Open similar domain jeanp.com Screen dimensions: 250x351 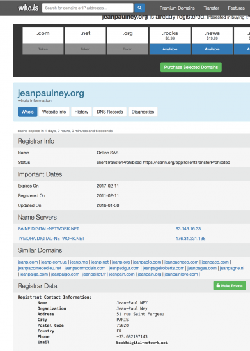coord(27,262)
